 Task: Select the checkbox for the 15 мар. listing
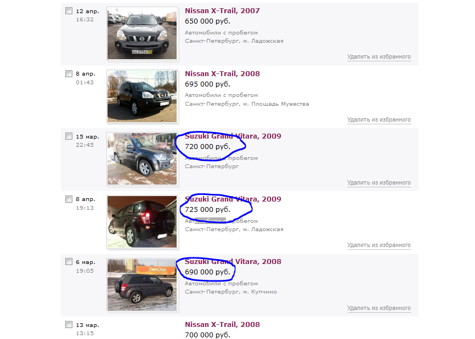69,136
